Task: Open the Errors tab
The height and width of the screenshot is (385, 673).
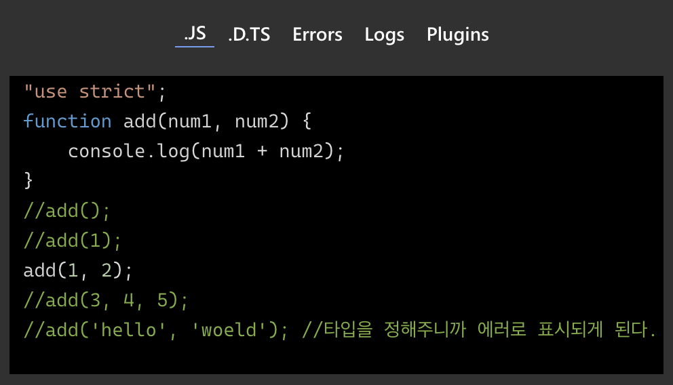Action: pos(318,35)
